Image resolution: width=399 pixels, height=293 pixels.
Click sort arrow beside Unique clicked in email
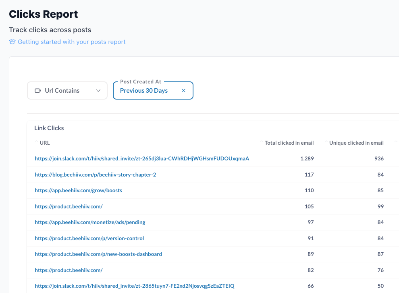pyautogui.click(x=326, y=141)
